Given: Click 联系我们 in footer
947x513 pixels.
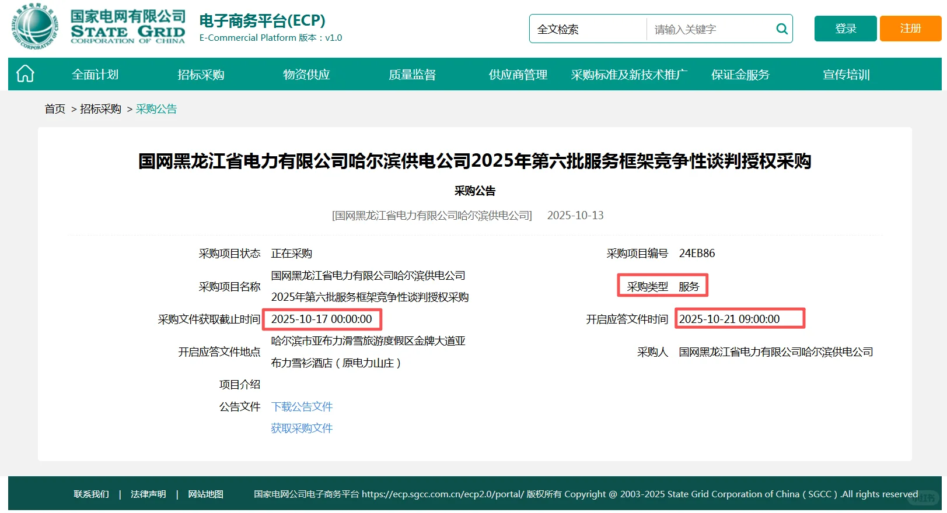Looking at the screenshot, I should pos(91,494).
